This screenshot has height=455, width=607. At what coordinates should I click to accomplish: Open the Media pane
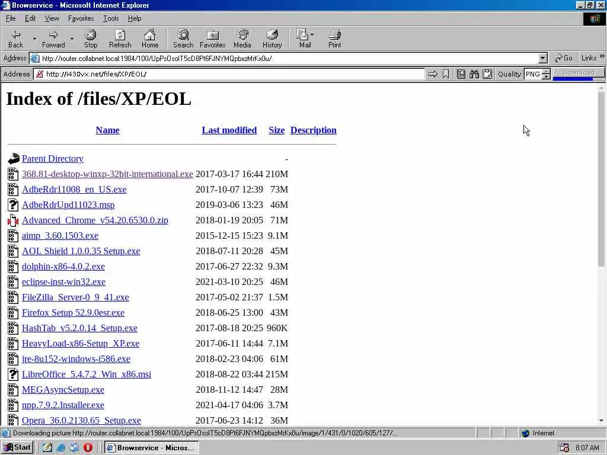point(242,39)
